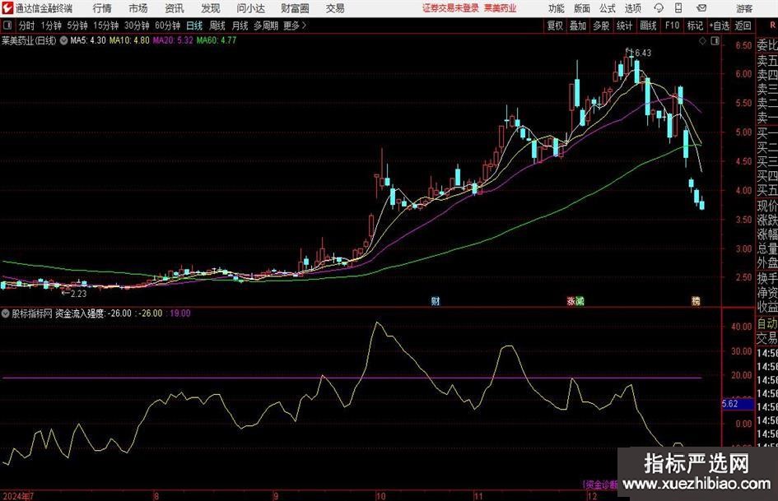
Task: Click the 2024年7 date label on time axis
Action: click(x=18, y=495)
